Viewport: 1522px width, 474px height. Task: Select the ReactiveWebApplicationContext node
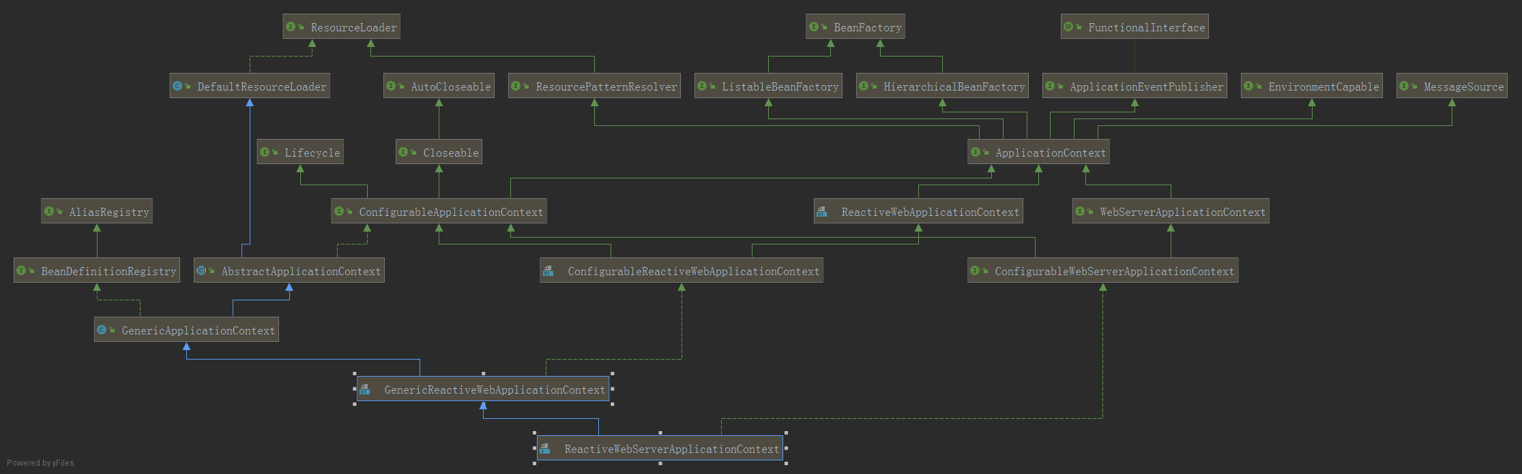click(918, 211)
